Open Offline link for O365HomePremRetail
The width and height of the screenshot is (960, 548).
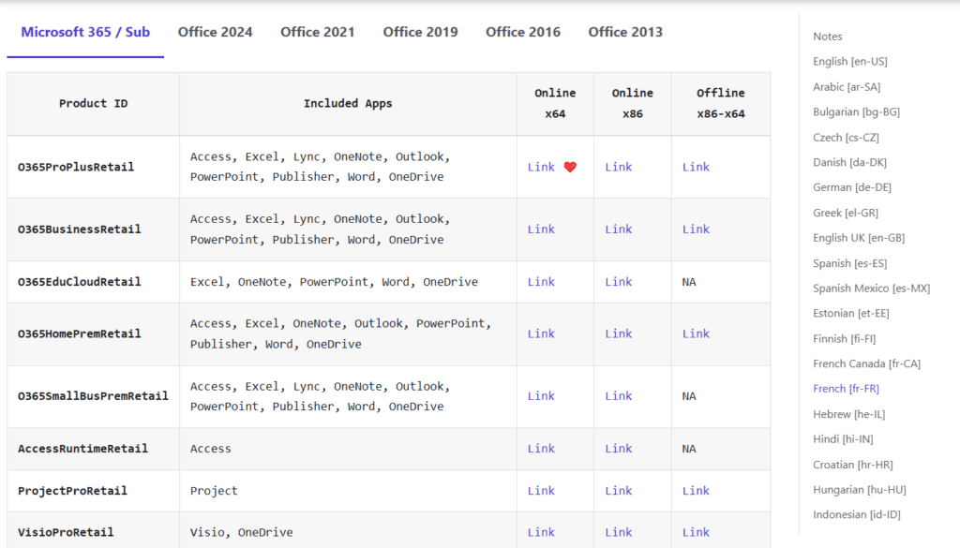696,333
